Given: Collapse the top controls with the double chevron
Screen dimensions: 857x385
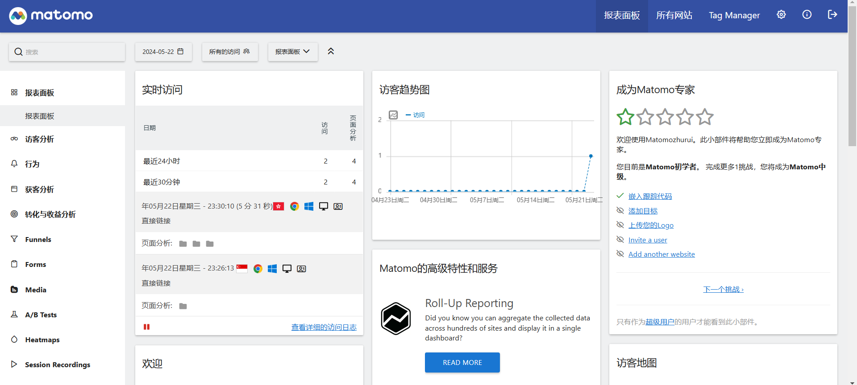Looking at the screenshot, I should click(331, 51).
